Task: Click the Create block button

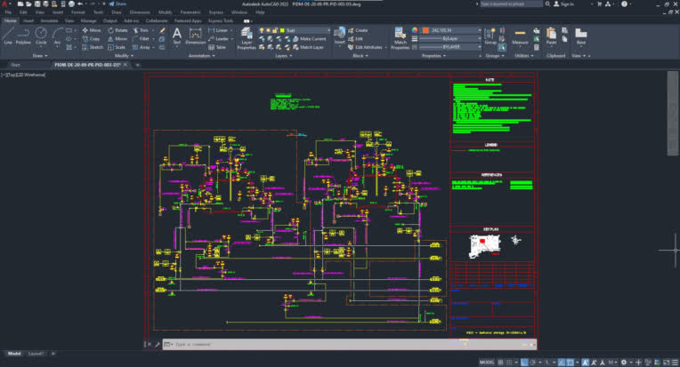Action: pyautogui.click(x=358, y=30)
